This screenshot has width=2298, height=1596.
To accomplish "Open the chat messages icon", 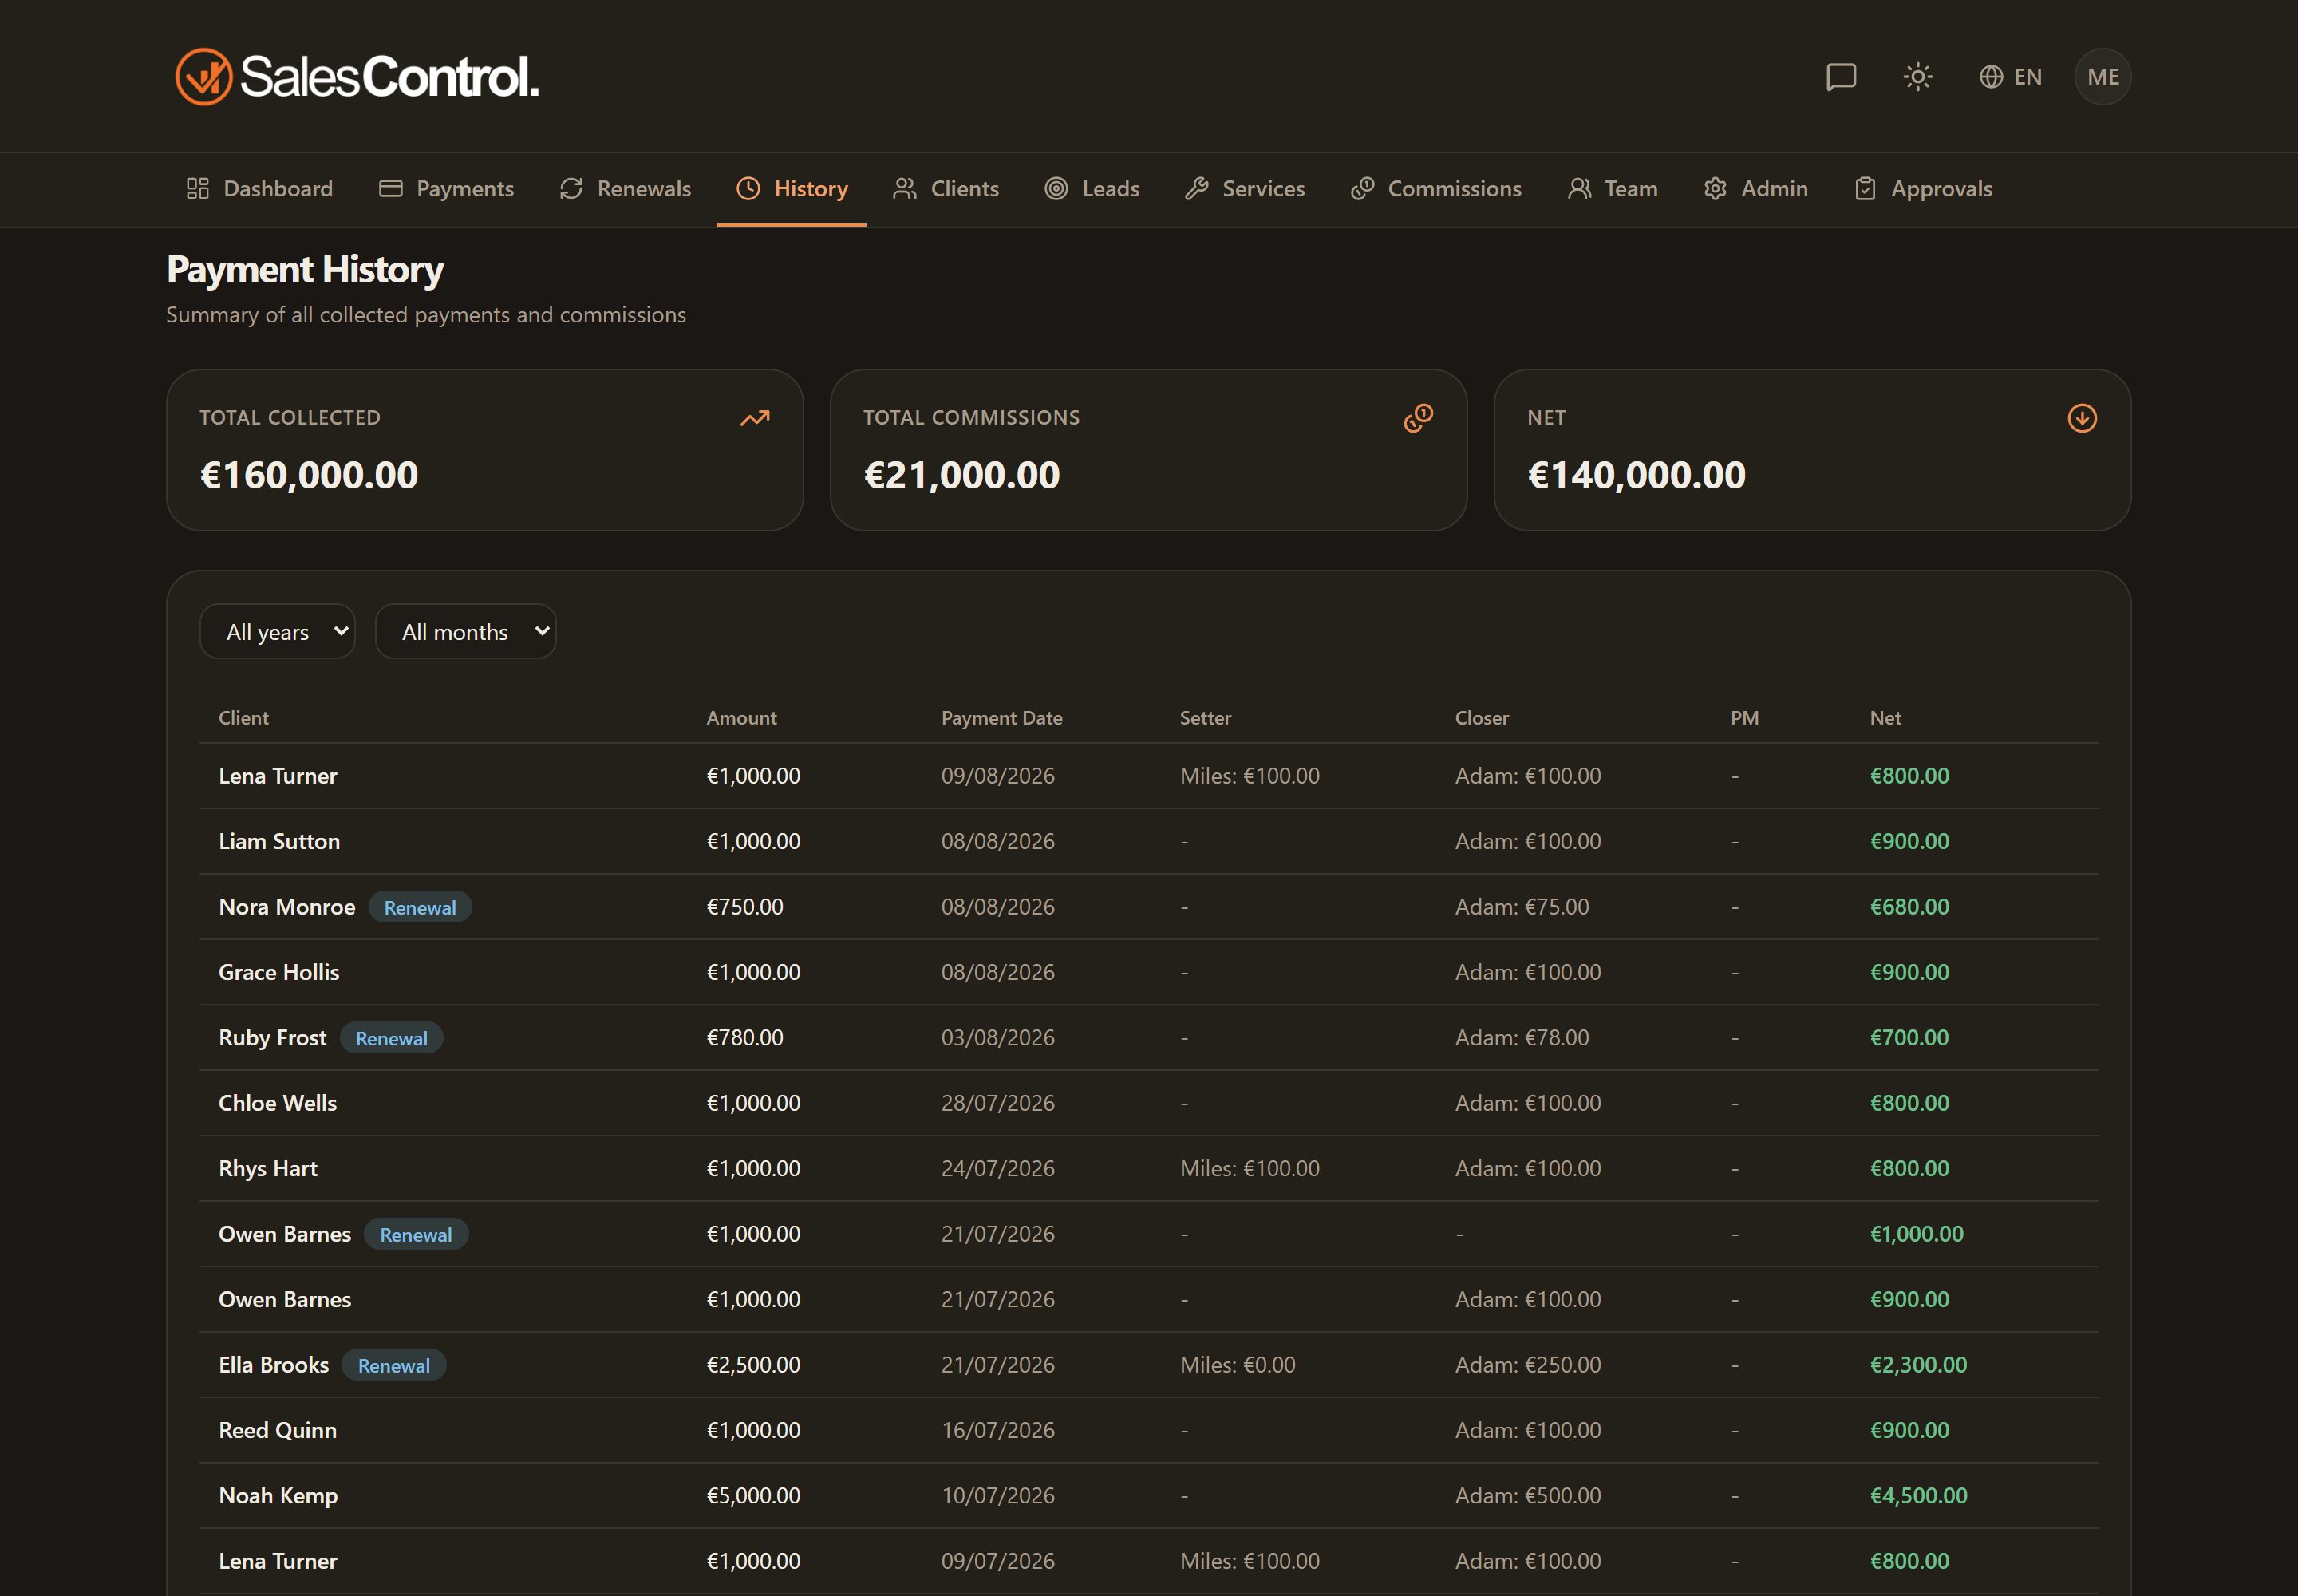I will click(1841, 77).
